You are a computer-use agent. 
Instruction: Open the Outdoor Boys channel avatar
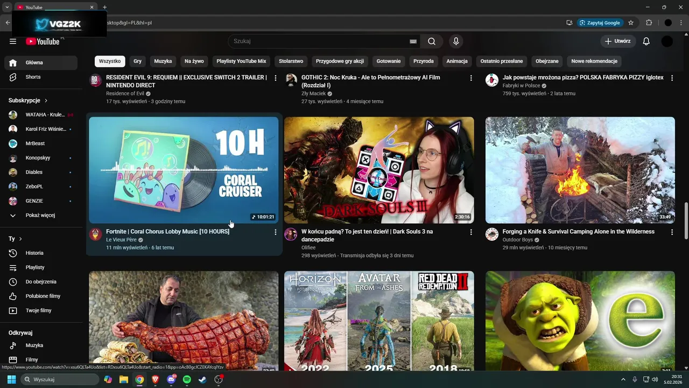492,234
